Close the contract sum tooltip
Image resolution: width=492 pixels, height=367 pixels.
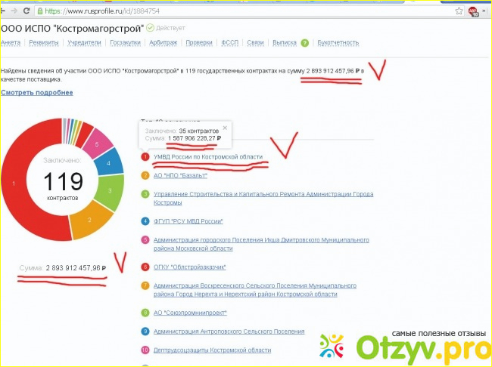pyautogui.click(x=224, y=128)
